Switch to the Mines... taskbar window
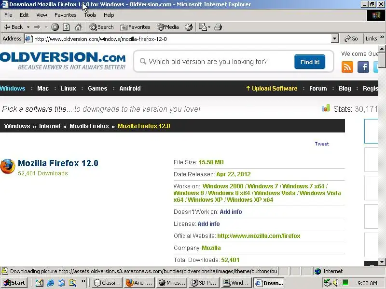This screenshot has width=386, height=289. 172,283
